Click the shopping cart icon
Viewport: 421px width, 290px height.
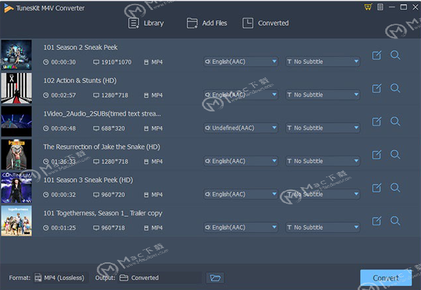368,7
